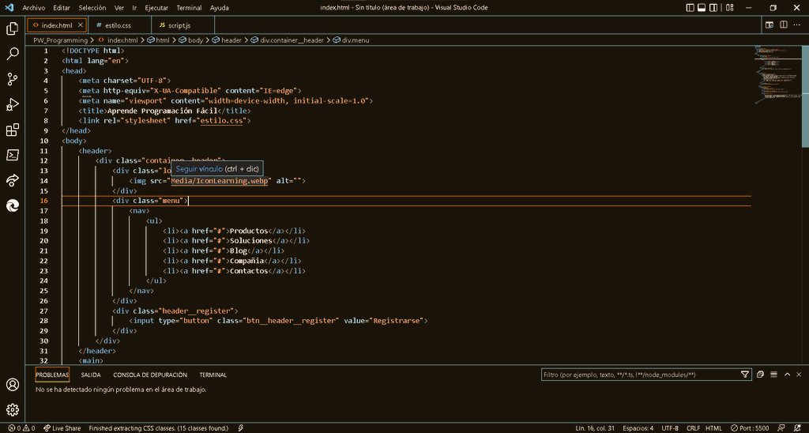Open the Accounts icon in activity bar
The height and width of the screenshot is (433, 809).
[x=13, y=385]
